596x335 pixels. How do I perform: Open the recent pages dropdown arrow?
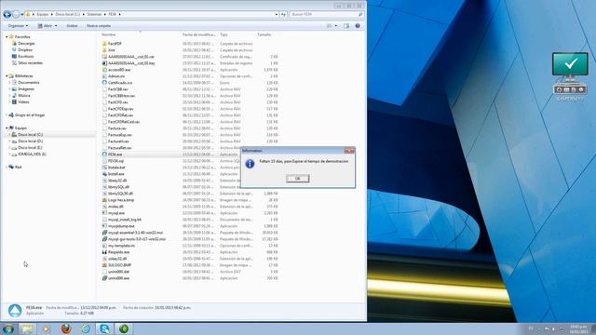(x=22, y=15)
